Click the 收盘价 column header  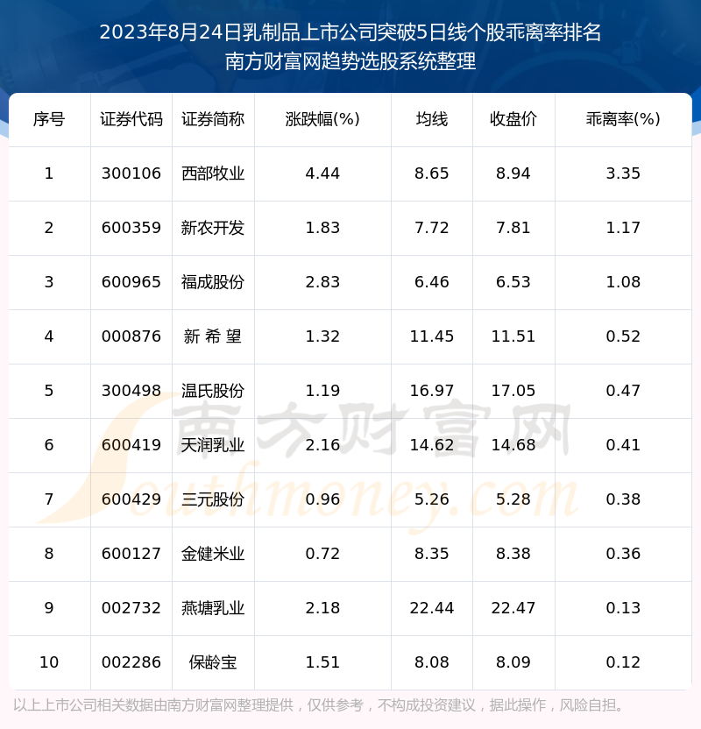[x=513, y=119]
